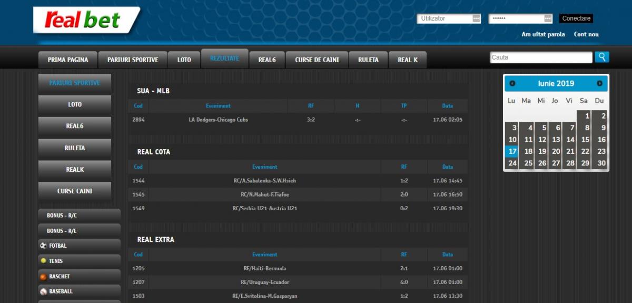This screenshot has width=632, height=303.
Task: Click the icon inside the password field
Action: click(548, 18)
